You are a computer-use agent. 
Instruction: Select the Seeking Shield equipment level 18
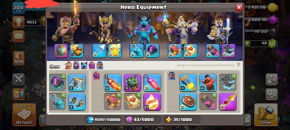tap(188, 102)
